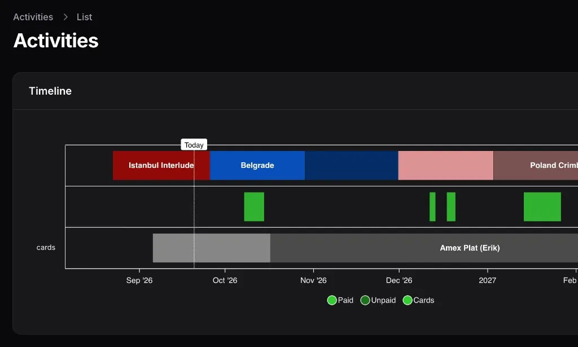Click the Nov '26 axis label

click(x=313, y=281)
